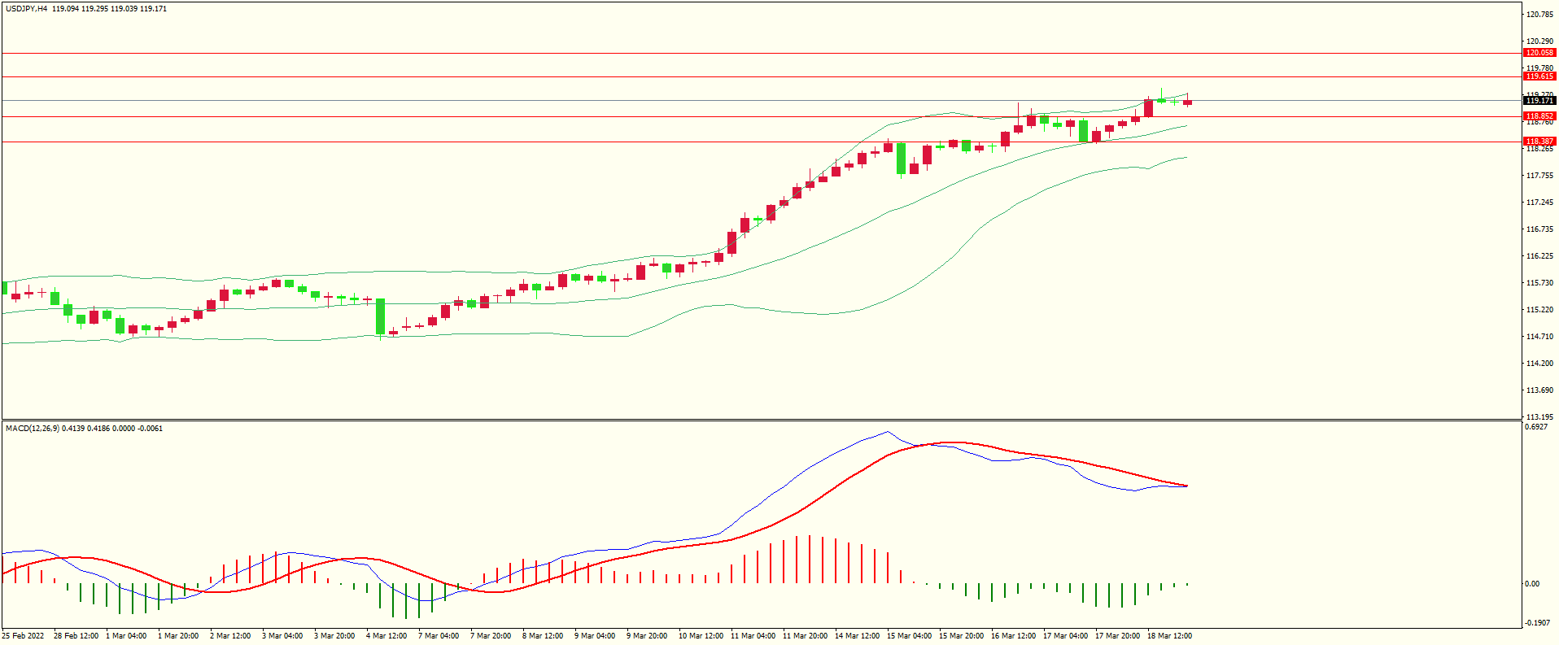
Task: Select the red 119.615 price tag
Action: (x=1539, y=76)
